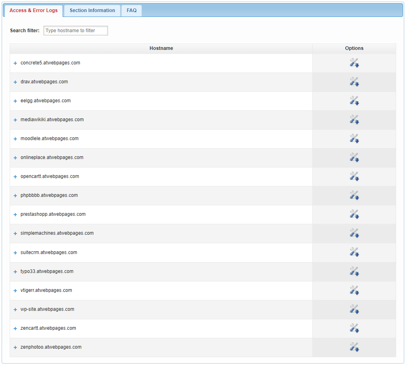Open log options for mediawikki.atwebpages.com
The image size is (405, 366).
(354, 120)
